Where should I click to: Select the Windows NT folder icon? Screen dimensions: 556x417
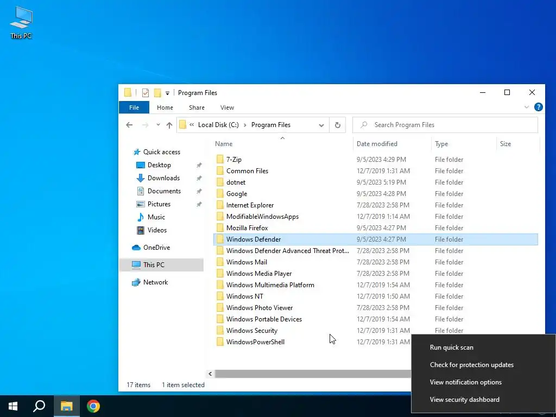coord(220,296)
